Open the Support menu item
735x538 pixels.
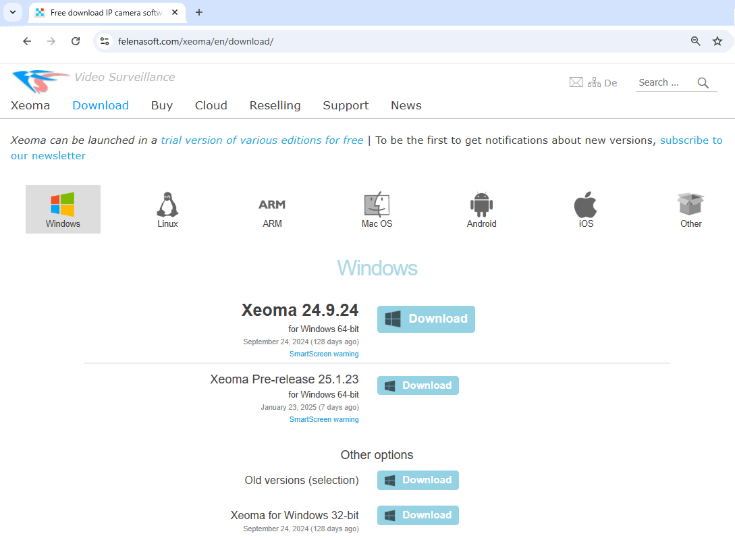click(x=346, y=105)
